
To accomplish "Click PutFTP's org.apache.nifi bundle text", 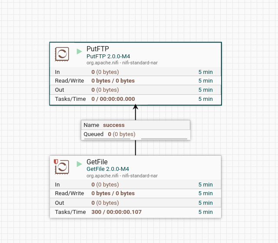I will (x=122, y=63).
